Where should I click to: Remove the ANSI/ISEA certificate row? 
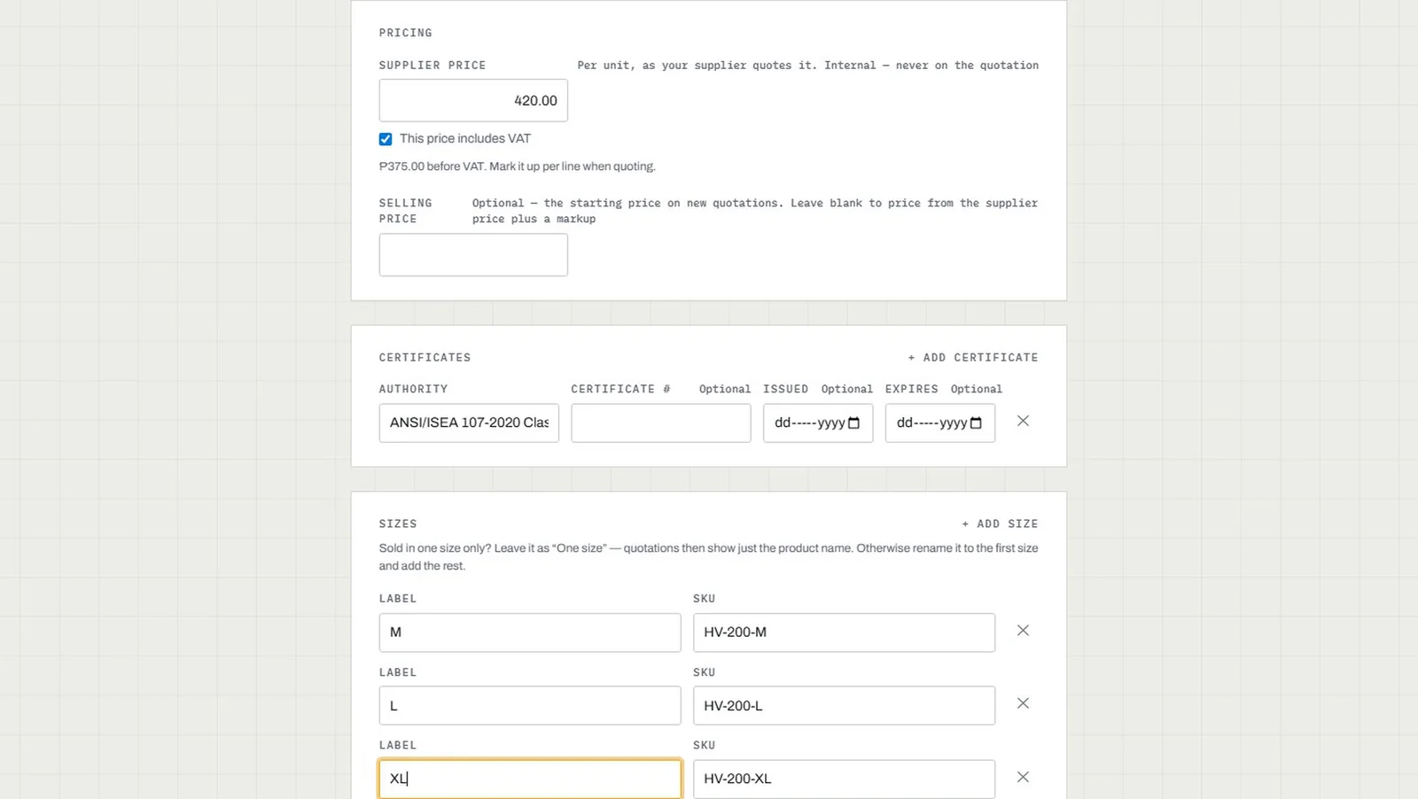tap(1023, 421)
